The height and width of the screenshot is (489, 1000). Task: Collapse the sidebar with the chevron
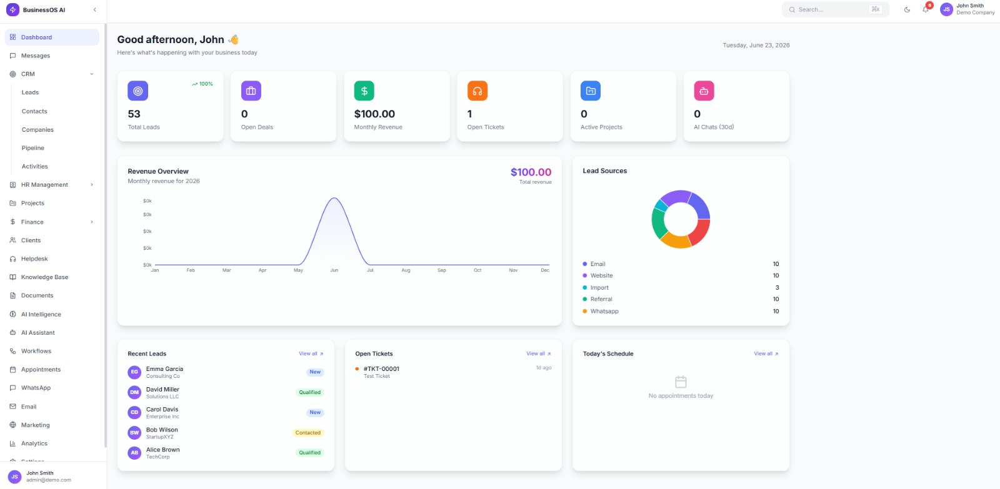tap(94, 9)
